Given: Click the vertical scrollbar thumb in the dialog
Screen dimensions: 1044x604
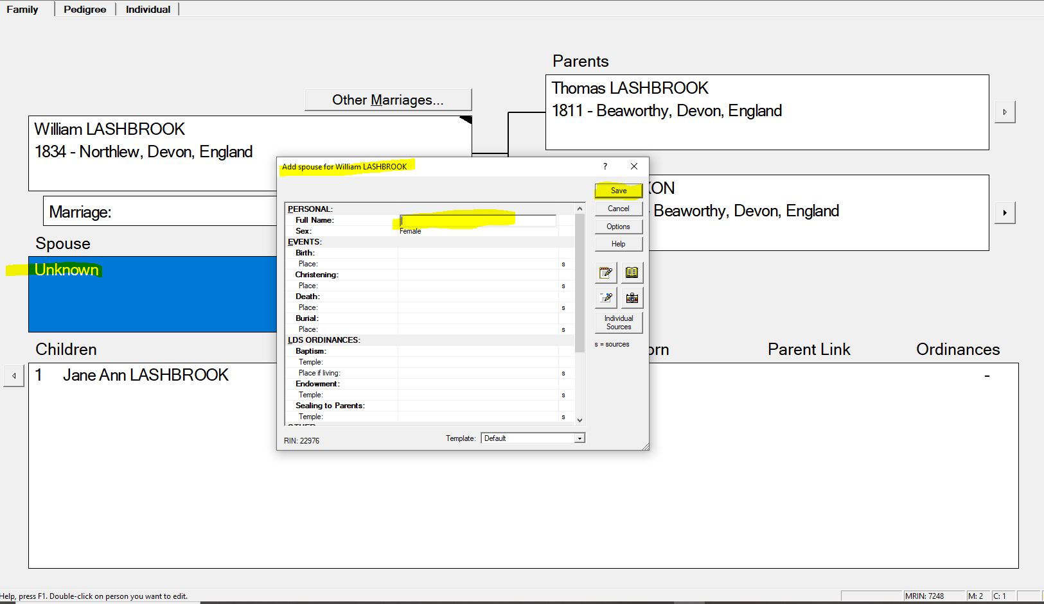Looking at the screenshot, I should 580,282.
